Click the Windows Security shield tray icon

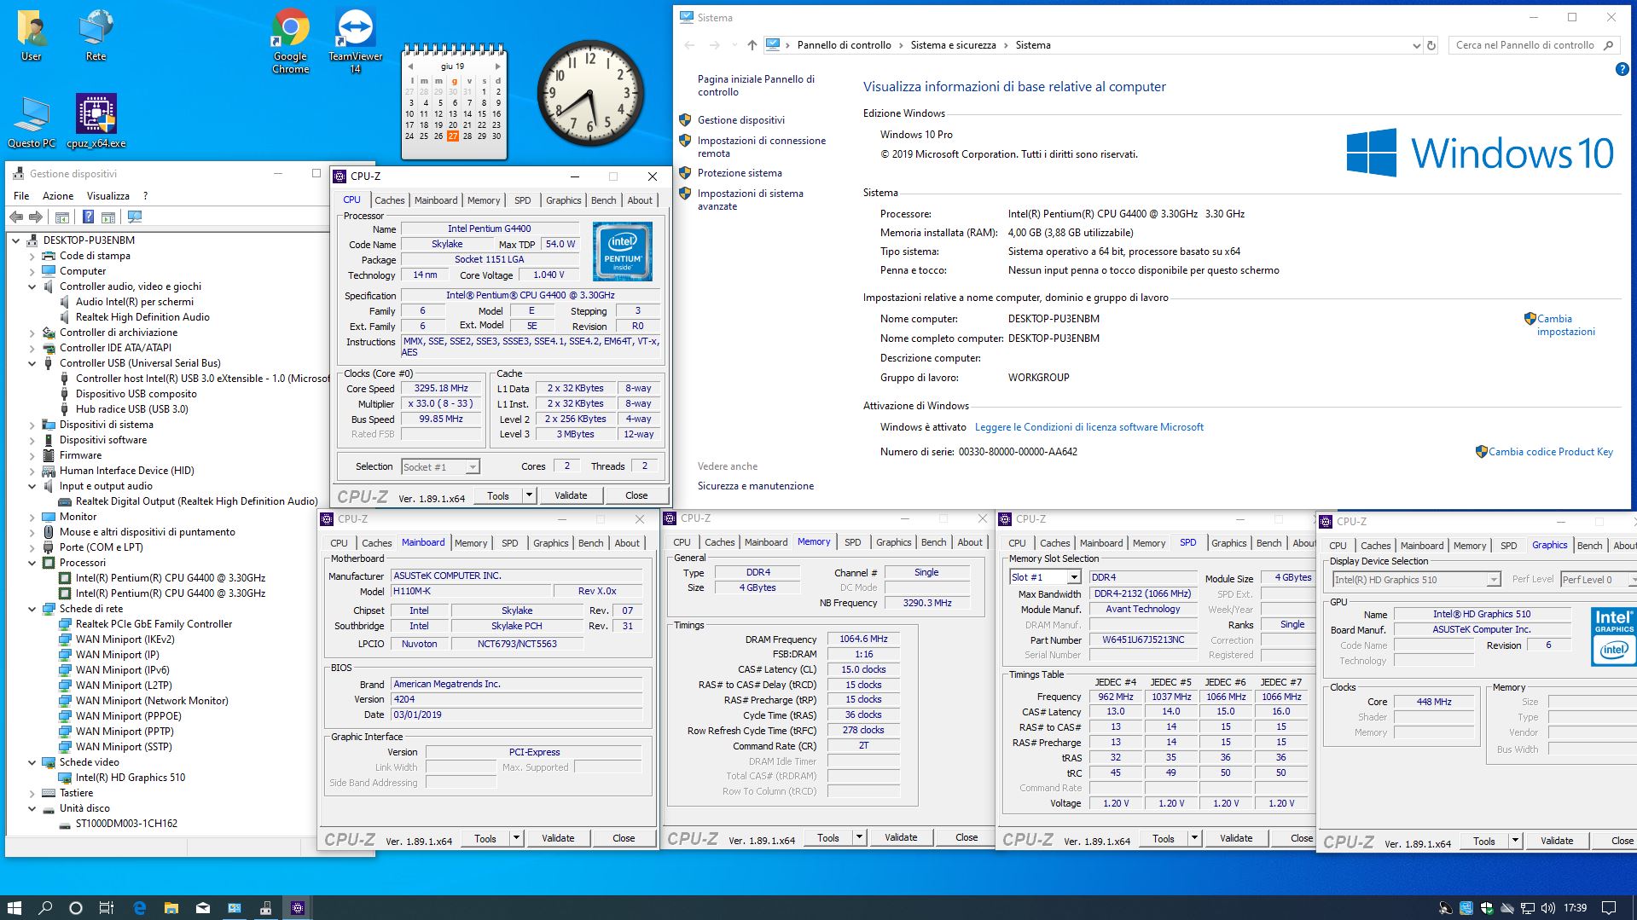(1487, 908)
